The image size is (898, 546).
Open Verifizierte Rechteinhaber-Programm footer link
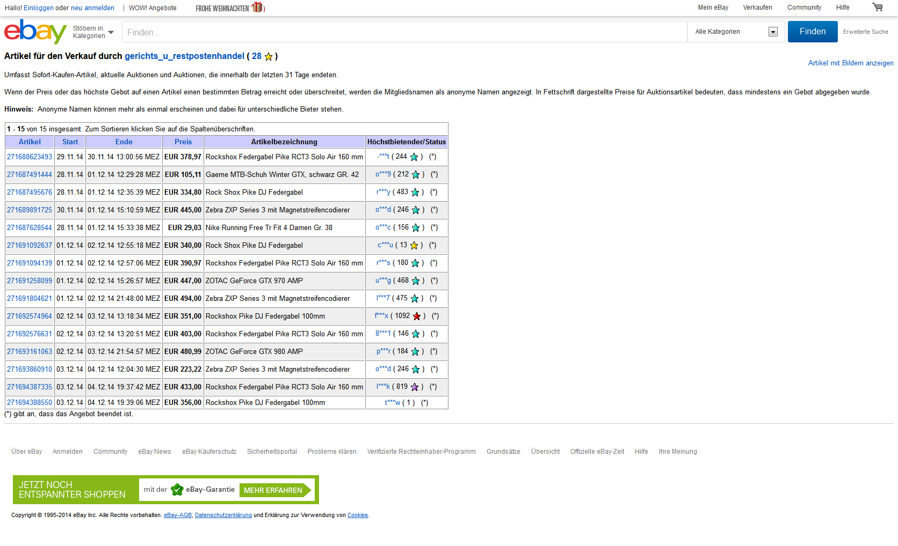(x=421, y=452)
